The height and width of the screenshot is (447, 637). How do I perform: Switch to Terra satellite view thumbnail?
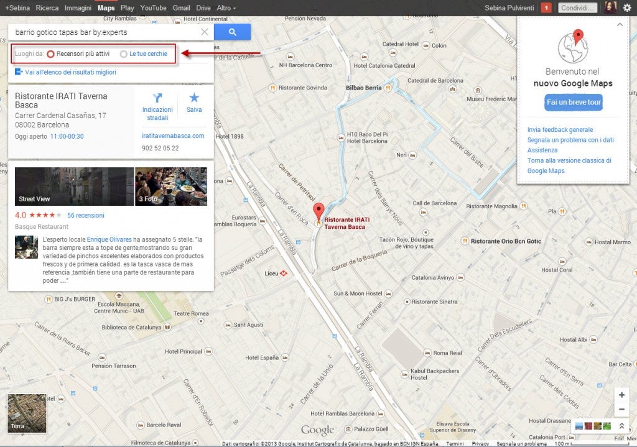coord(27,413)
